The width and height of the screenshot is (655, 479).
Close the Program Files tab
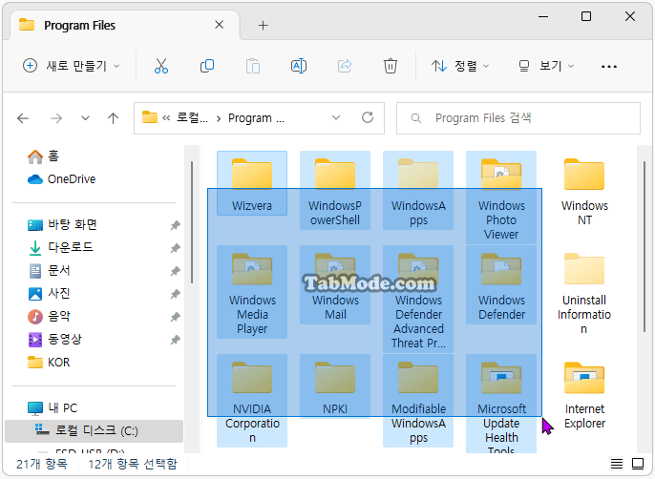[x=220, y=25]
